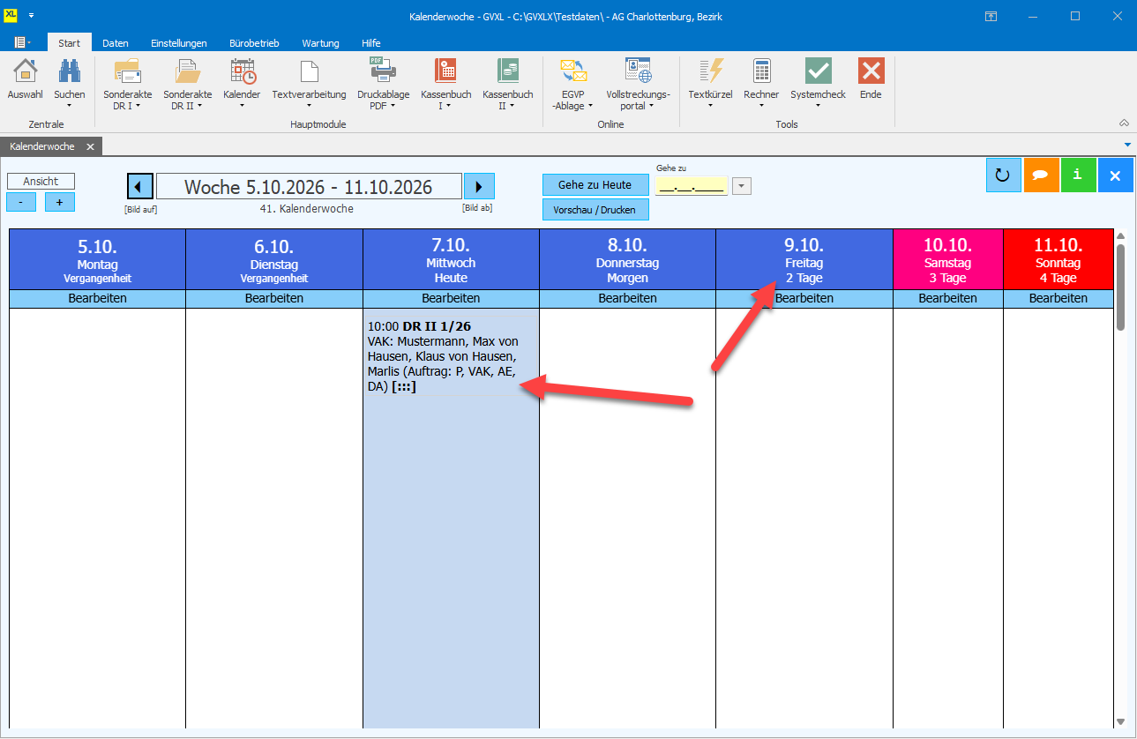This screenshot has height=739, width=1137.
Task: Open the orange comment bubble button
Action: [1041, 175]
